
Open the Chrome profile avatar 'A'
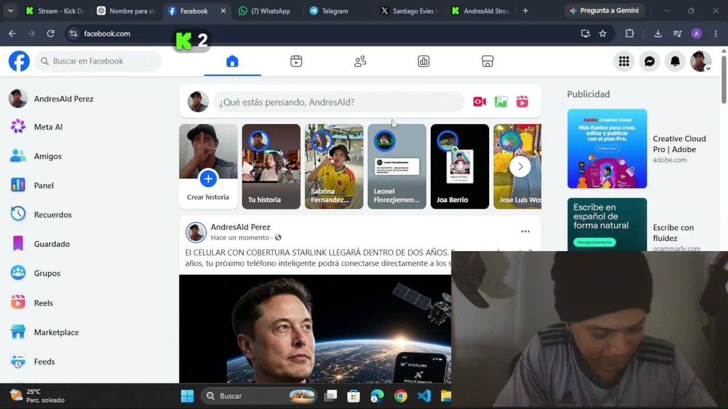[697, 34]
